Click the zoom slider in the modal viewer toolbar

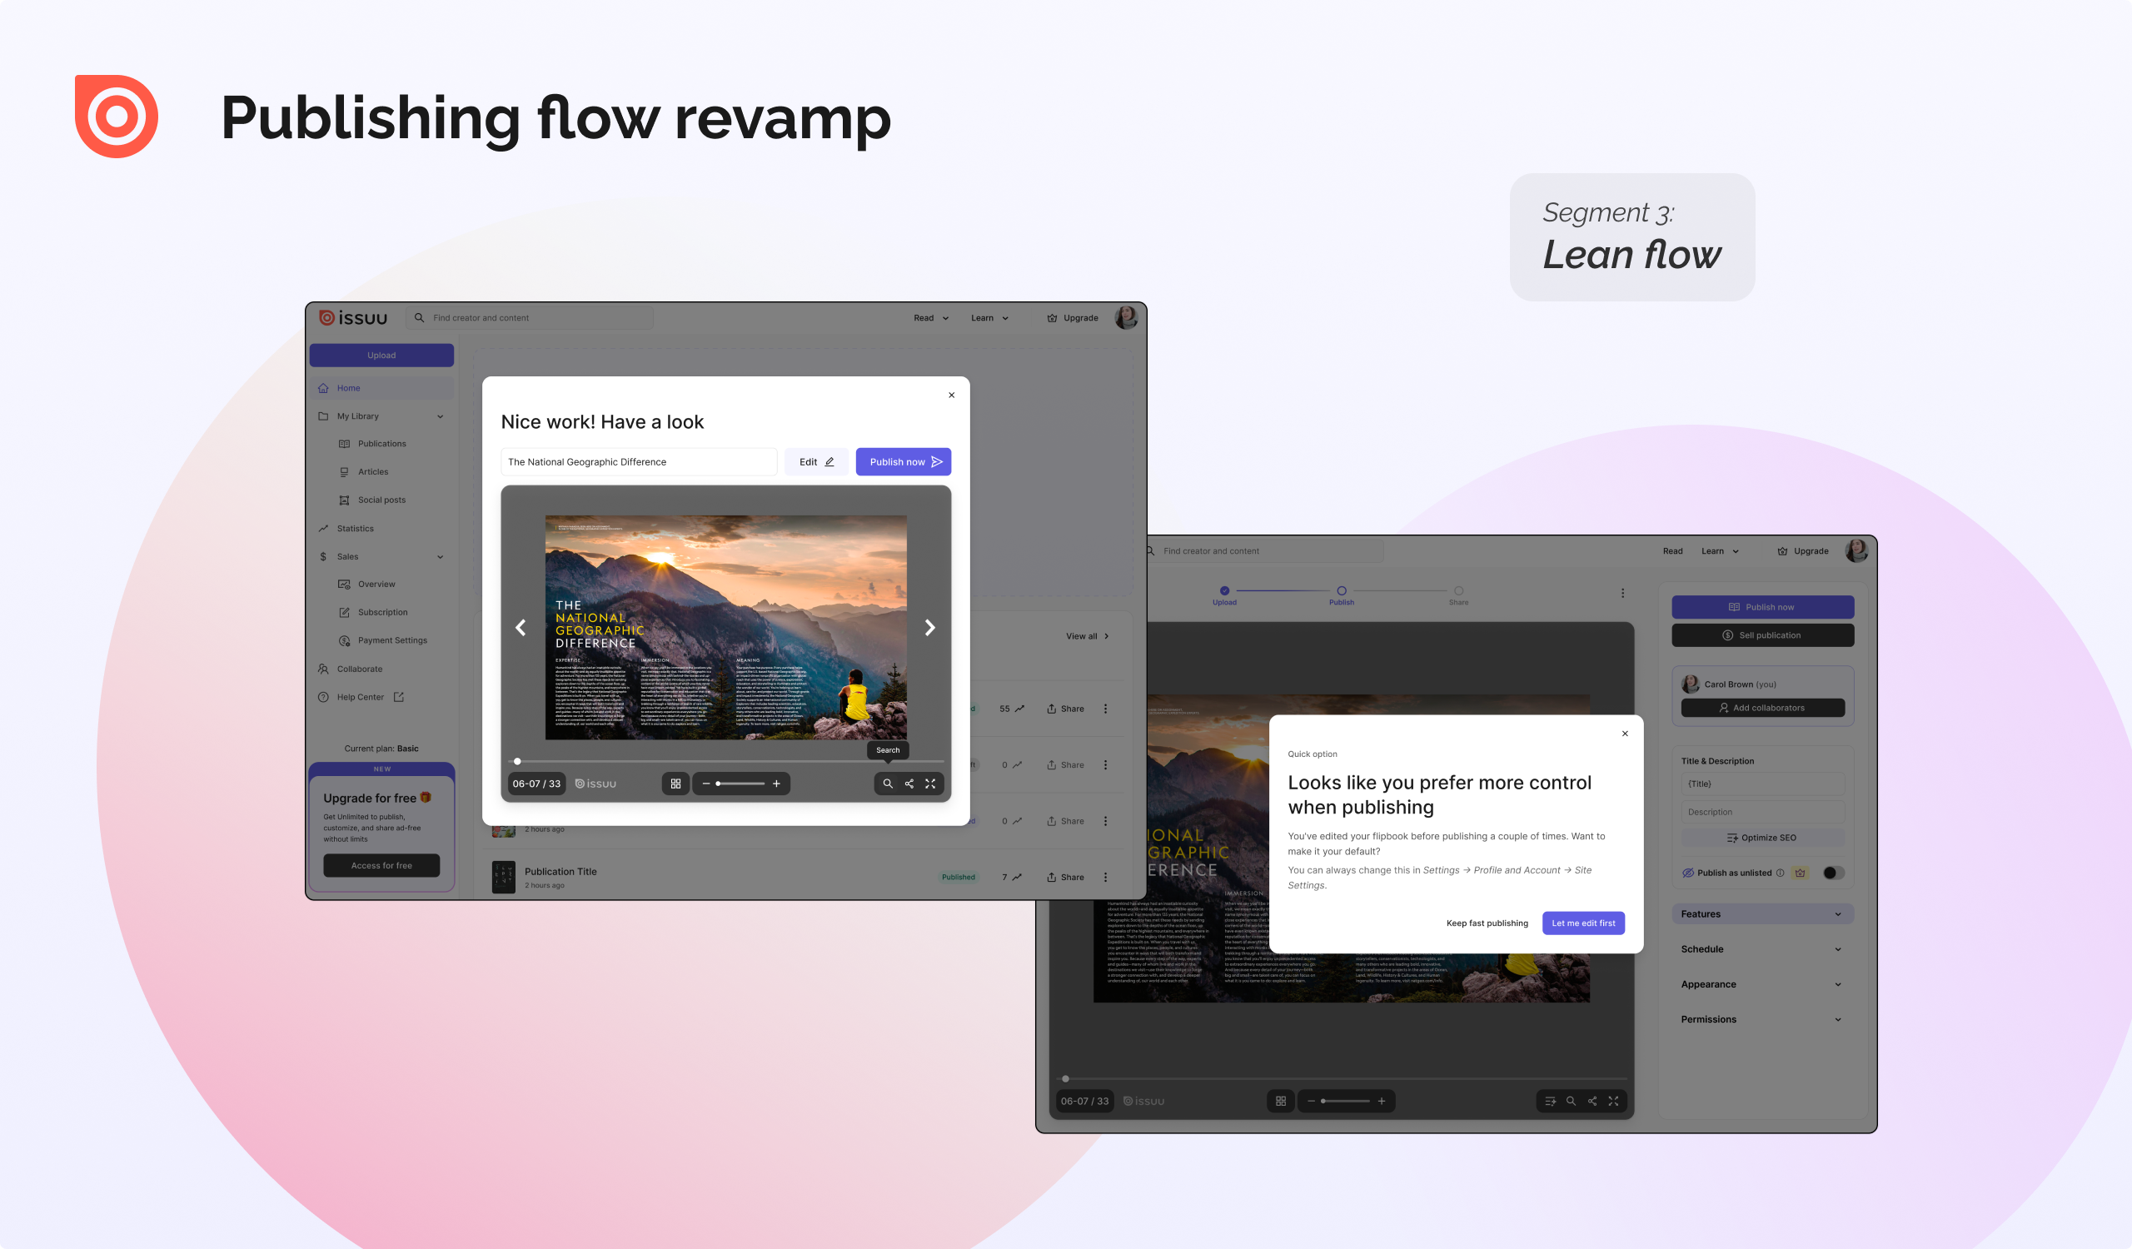pyautogui.click(x=740, y=784)
